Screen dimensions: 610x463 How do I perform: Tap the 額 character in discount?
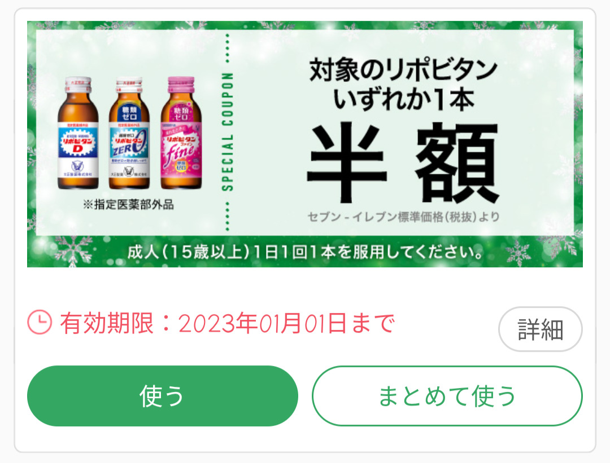pos(457,163)
